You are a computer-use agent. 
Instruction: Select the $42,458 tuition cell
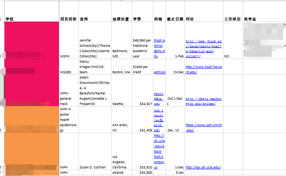(143, 120)
